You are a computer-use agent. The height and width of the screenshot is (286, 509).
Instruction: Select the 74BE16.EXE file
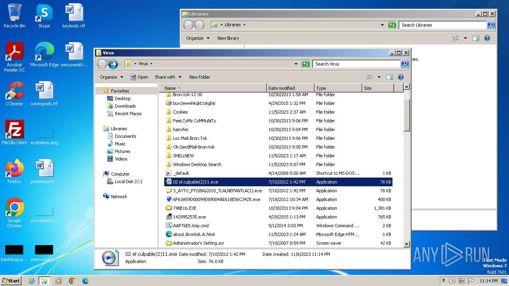tap(278, 208)
